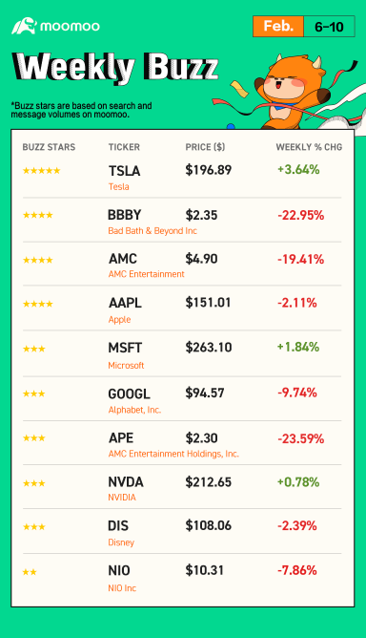Click the four-star rating beside AAPL

(38, 304)
